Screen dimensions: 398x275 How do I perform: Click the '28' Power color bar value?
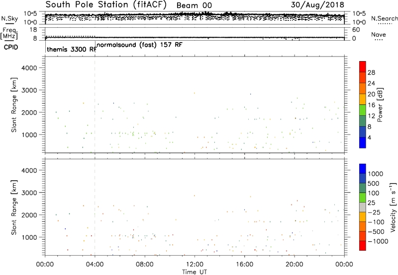371,72
